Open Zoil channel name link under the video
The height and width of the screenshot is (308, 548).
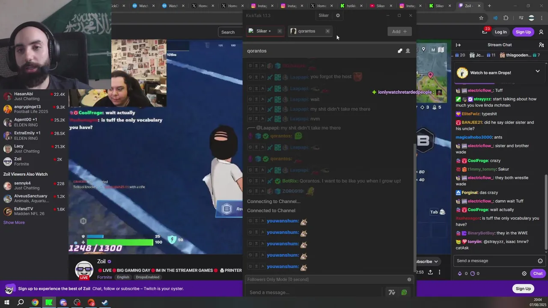101,261
